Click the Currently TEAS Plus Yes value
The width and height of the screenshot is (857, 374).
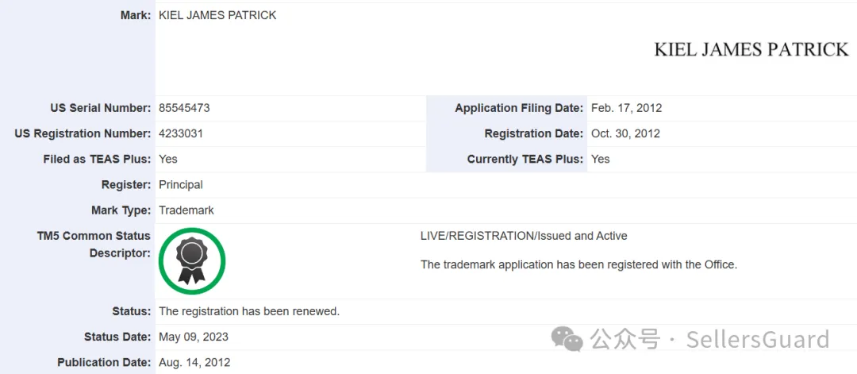pos(601,159)
